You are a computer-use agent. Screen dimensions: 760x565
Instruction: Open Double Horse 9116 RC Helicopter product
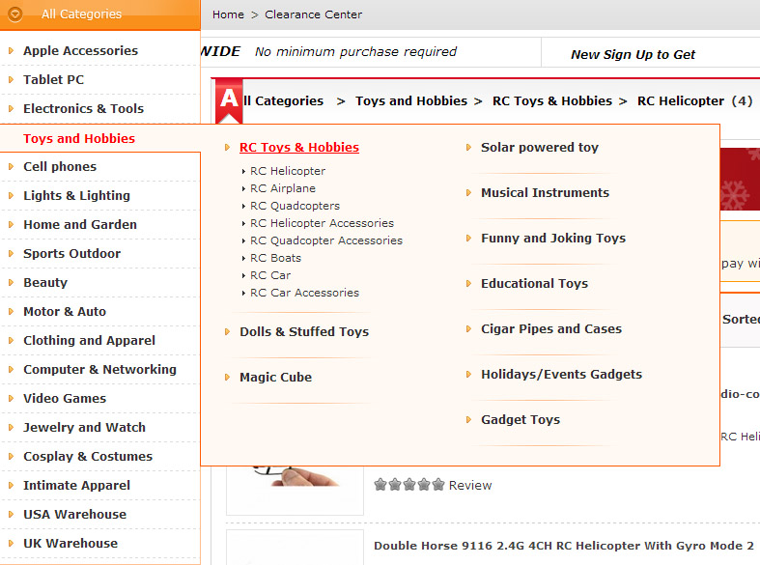tap(564, 547)
